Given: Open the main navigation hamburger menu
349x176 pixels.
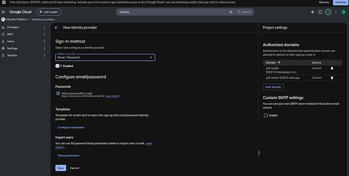Looking at the screenshot, I should [x=3, y=12].
